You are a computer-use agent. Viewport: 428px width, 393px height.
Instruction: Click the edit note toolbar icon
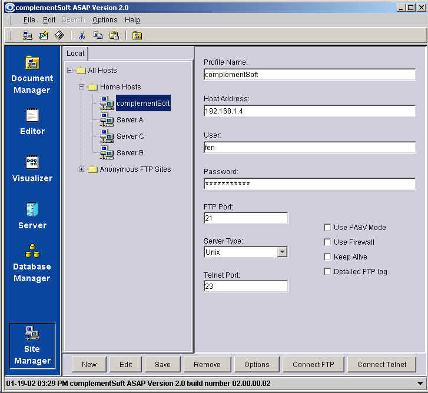(x=44, y=35)
